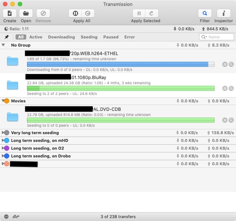Image resolution: width=236 pixels, height=221 pixels.
Task: Click folder icon of AL.DVD-CDB transfer
Action: point(13,117)
